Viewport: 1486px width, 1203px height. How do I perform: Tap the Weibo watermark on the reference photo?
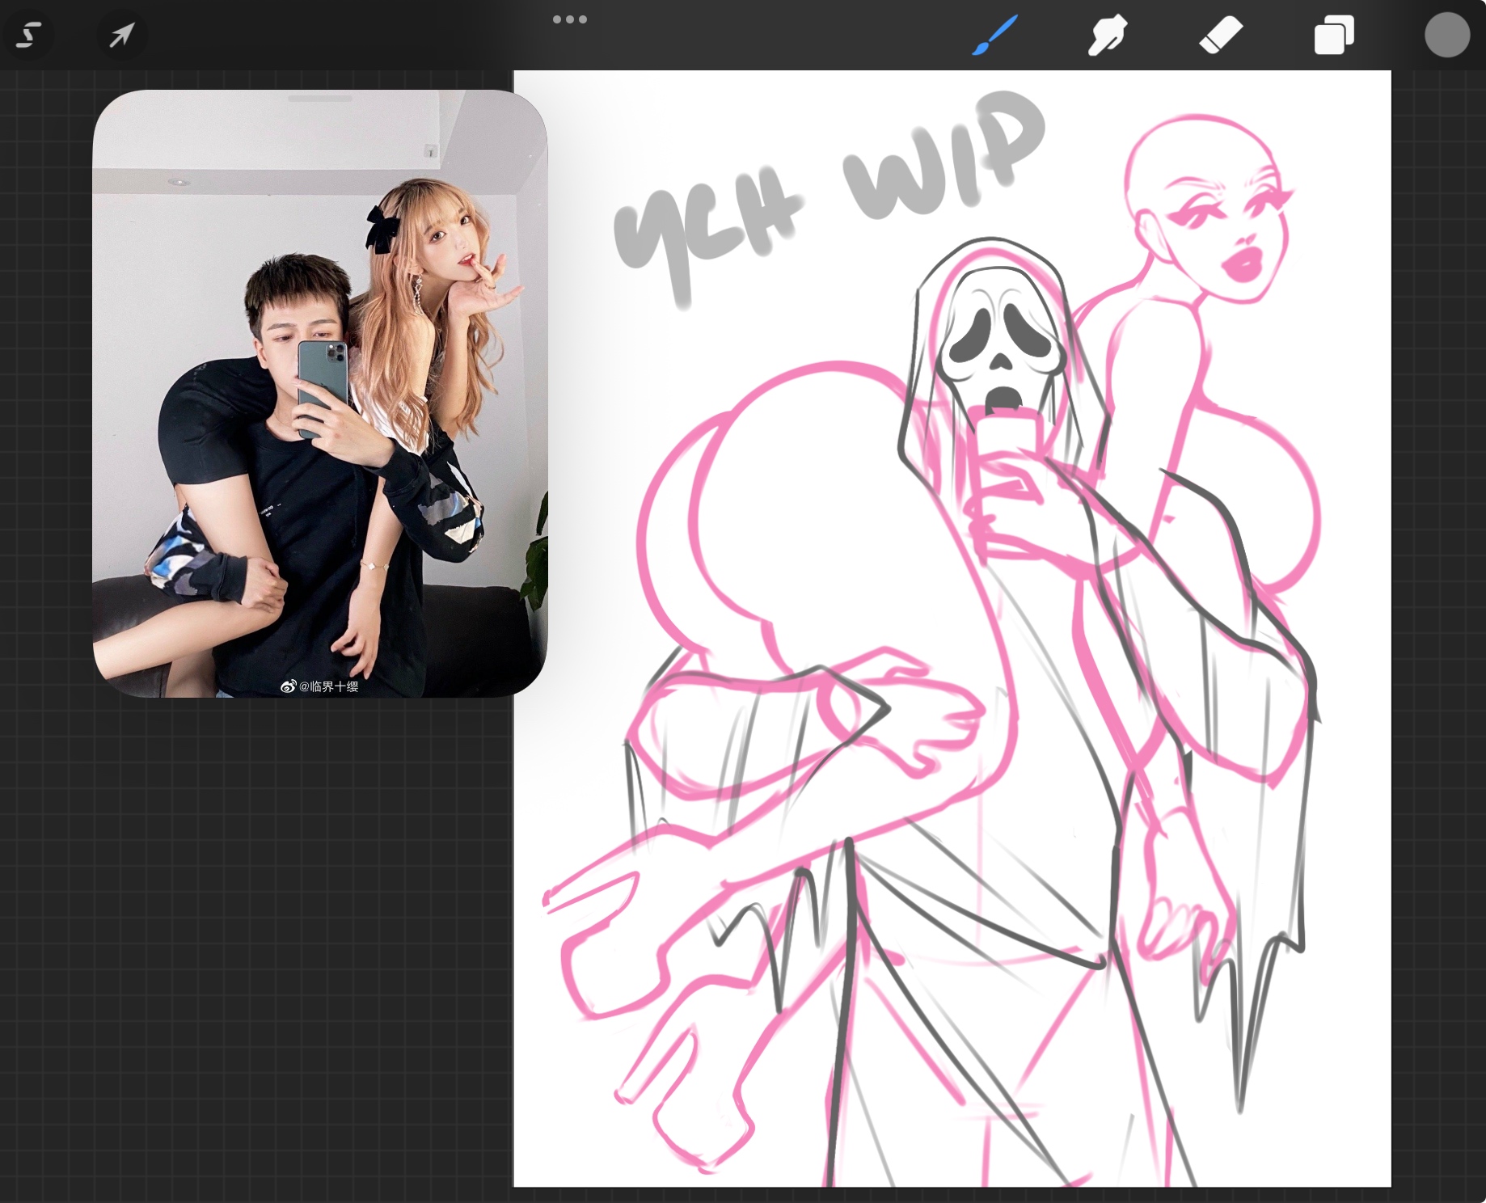[319, 686]
